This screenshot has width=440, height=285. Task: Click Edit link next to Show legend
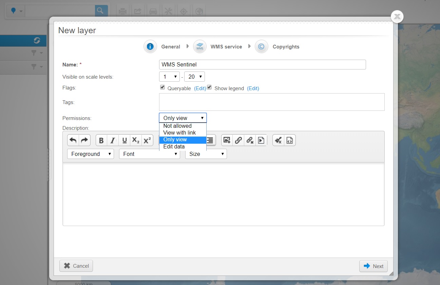coord(253,88)
